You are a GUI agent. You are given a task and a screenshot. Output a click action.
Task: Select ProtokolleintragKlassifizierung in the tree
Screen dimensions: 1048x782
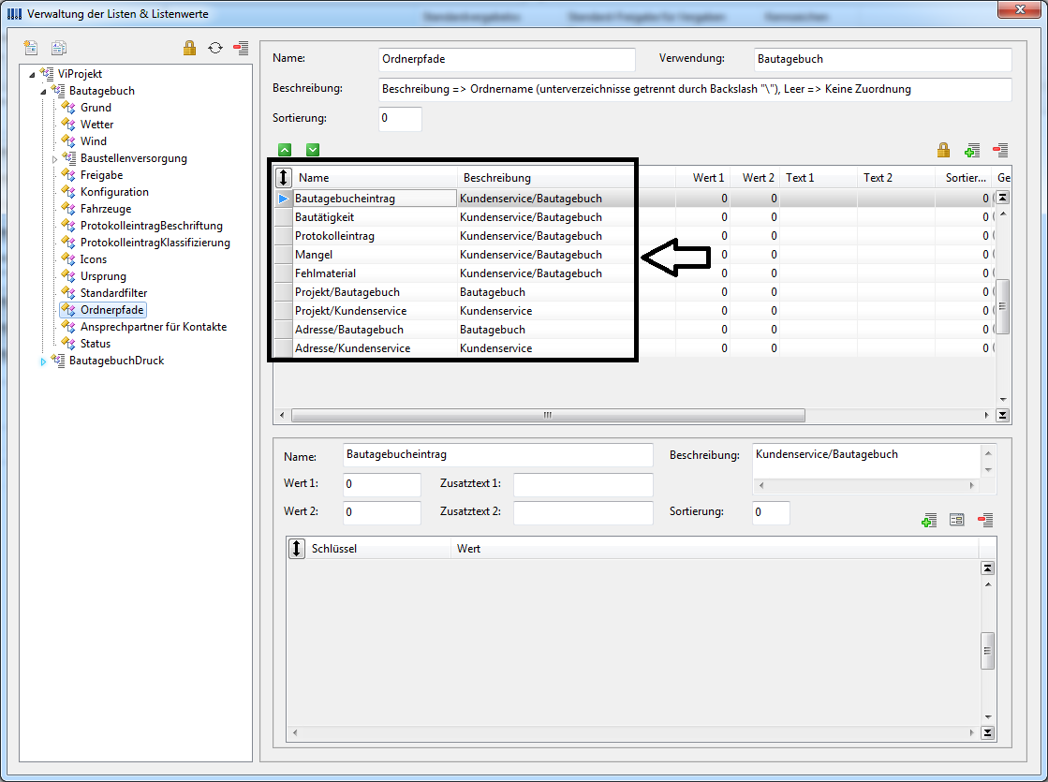tap(155, 242)
